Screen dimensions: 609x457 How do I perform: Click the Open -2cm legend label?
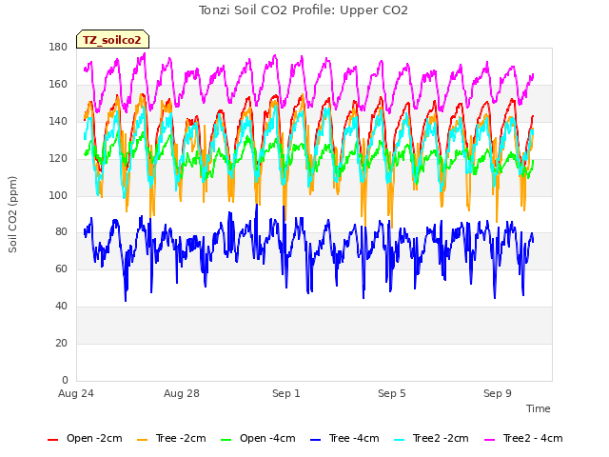click(94, 438)
